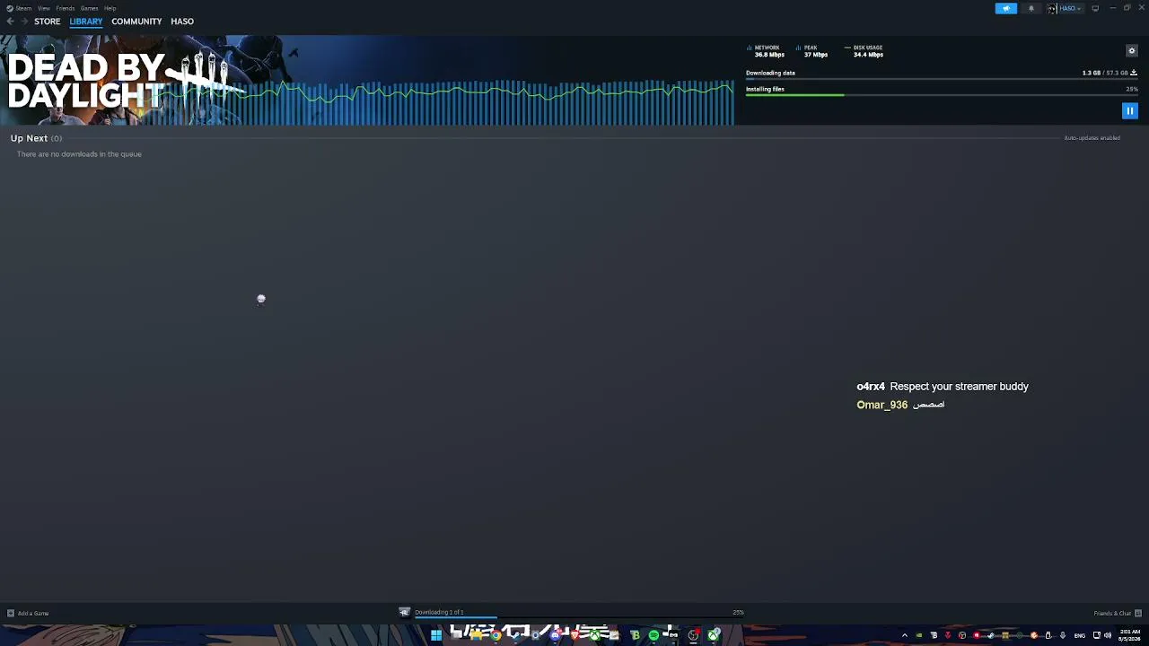This screenshot has width=1149, height=646.
Task: Open the Help menu
Action: 110,8
